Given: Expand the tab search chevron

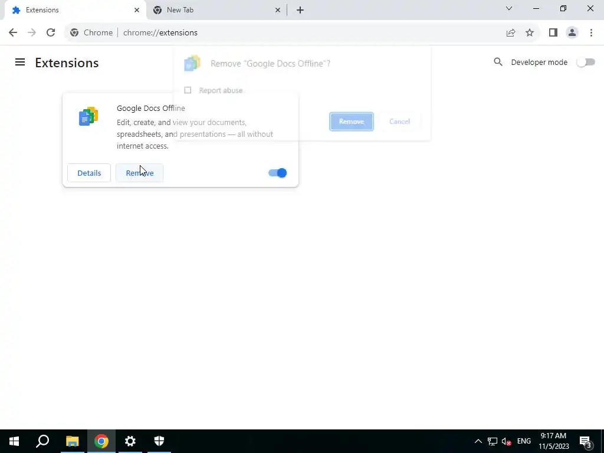Looking at the screenshot, I should (x=509, y=8).
